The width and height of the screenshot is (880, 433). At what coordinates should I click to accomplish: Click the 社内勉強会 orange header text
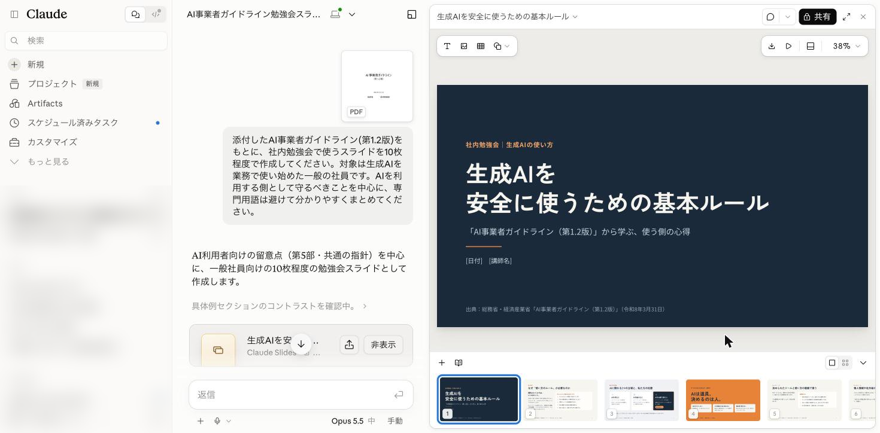tap(509, 145)
